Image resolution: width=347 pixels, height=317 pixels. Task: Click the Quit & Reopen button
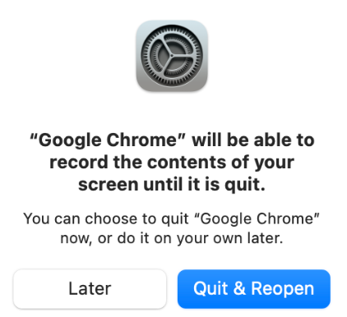click(254, 289)
